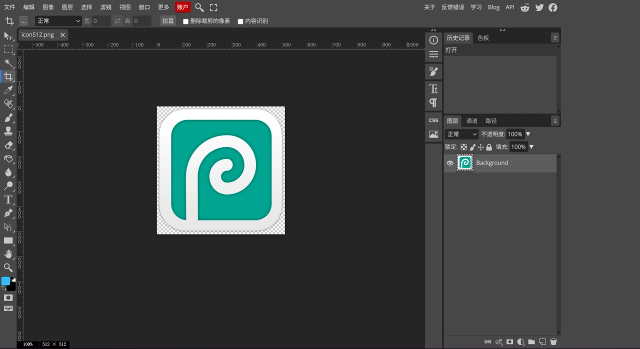
Task: Select the Pen tool
Action: [x=8, y=213]
